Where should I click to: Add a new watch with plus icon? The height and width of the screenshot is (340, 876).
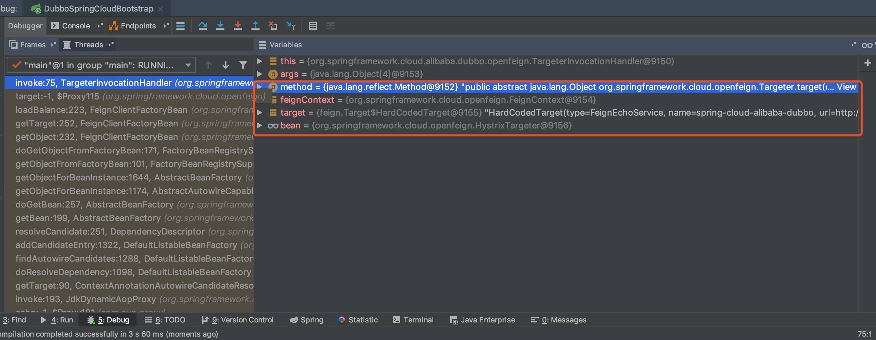pos(868,63)
